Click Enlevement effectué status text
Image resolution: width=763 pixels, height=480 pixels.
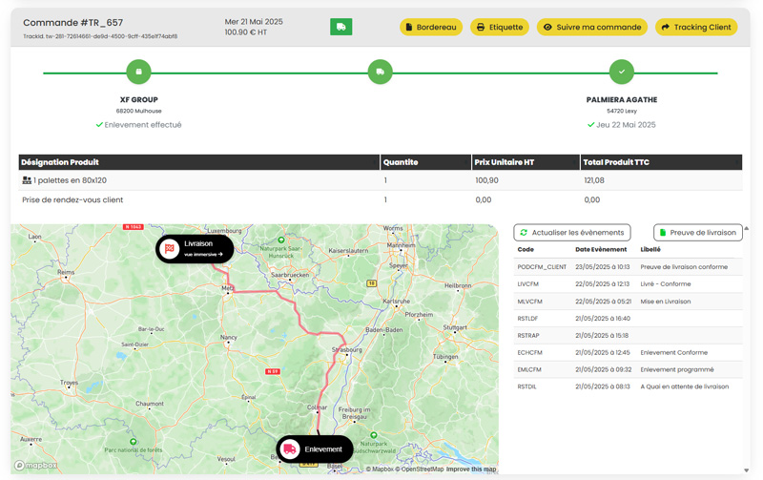[142, 125]
